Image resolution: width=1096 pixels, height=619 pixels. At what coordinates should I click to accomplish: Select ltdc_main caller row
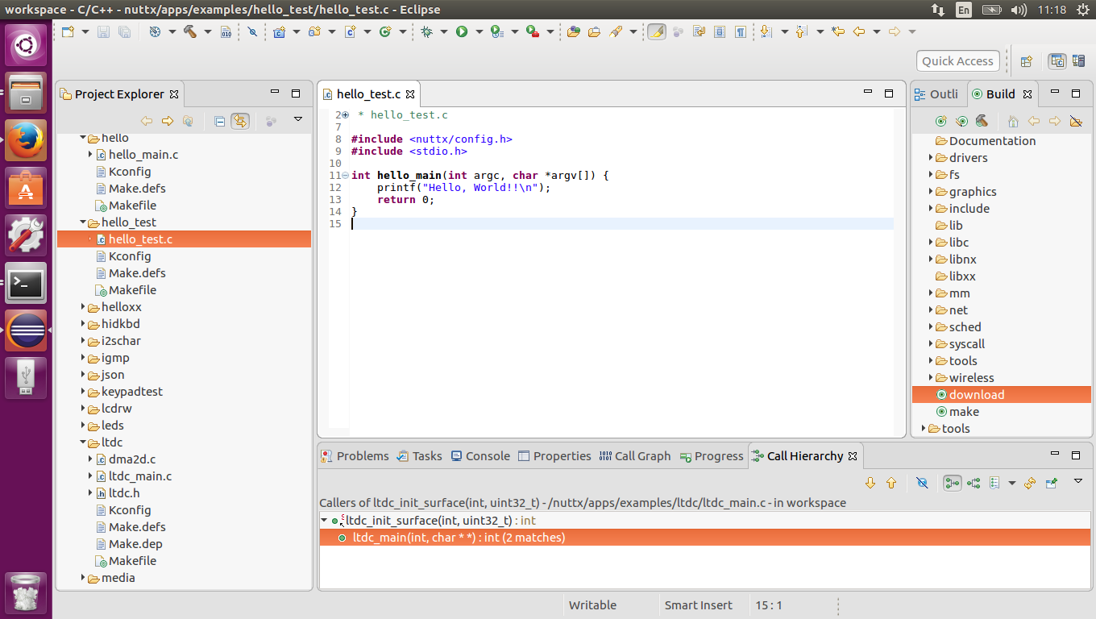(704, 538)
